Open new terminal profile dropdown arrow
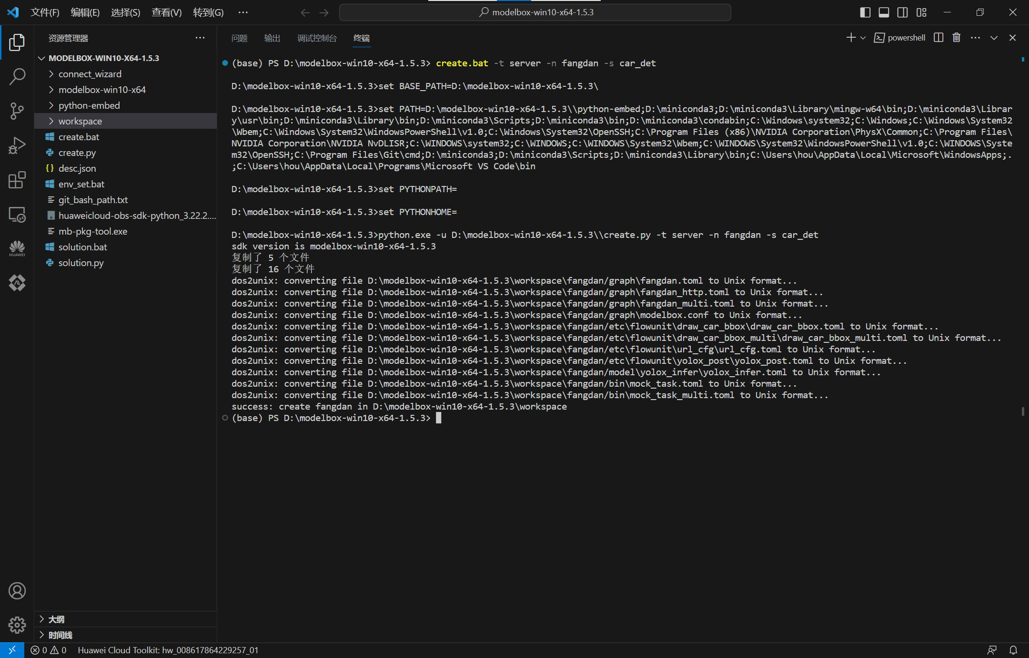This screenshot has width=1029, height=658. [x=863, y=38]
